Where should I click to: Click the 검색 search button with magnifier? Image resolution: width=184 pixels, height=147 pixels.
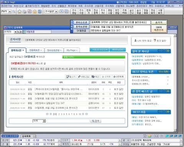pyautogui.click(x=96, y=121)
